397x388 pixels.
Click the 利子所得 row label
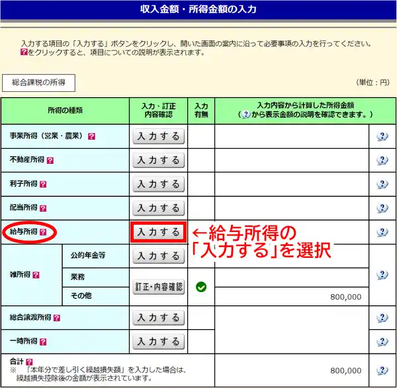click(24, 184)
